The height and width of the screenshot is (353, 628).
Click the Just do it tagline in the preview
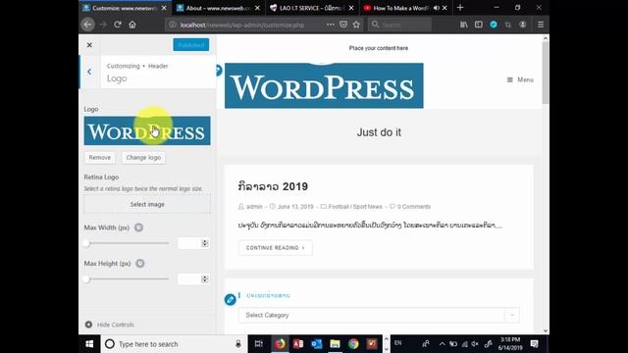point(379,132)
